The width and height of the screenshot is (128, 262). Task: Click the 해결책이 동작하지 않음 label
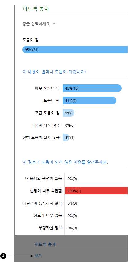click(42, 203)
